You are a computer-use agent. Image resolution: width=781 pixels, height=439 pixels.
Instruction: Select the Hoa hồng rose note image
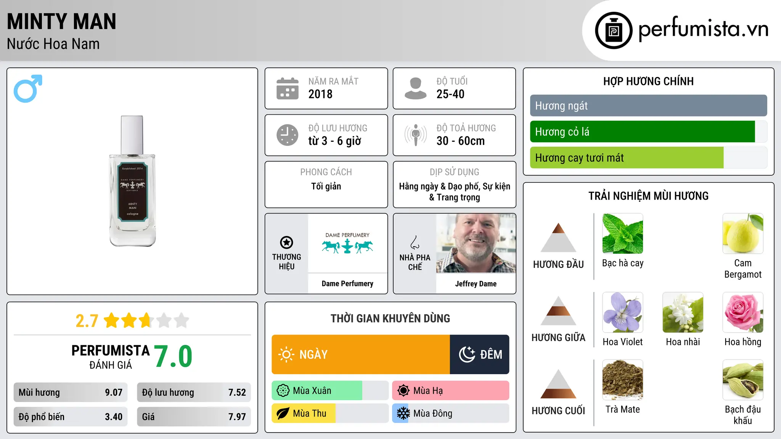click(x=743, y=312)
